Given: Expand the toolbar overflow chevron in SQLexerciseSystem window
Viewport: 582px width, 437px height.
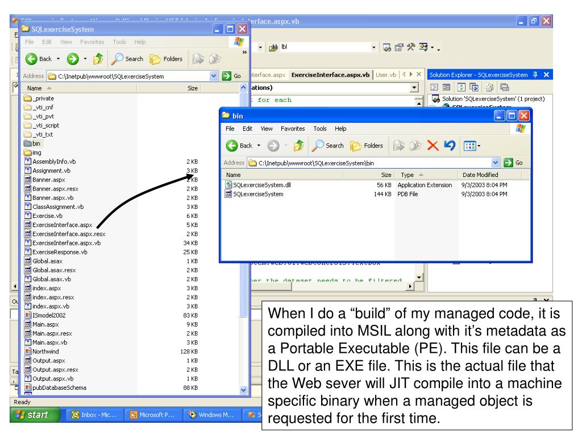Looking at the screenshot, I should pyautogui.click(x=244, y=52).
